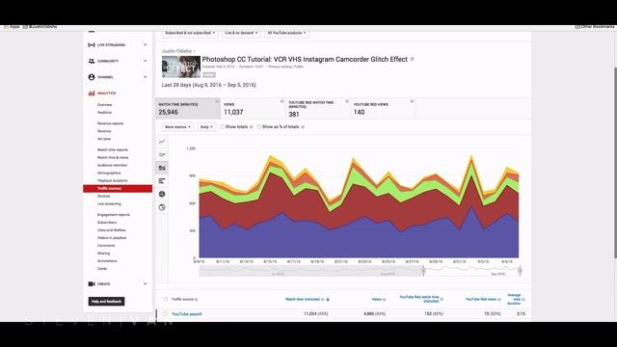Select the line chart icon

(x=162, y=142)
